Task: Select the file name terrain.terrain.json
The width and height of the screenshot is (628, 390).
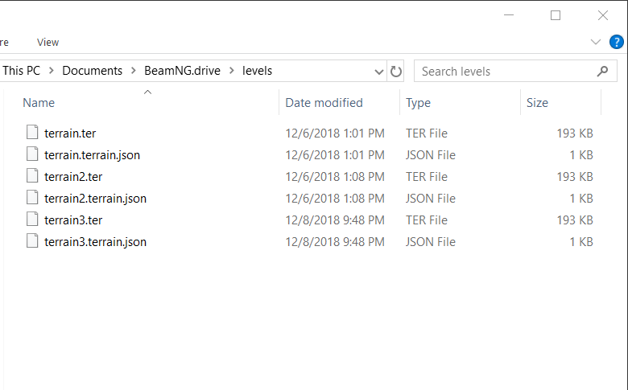Action: (x=92, y=155)
